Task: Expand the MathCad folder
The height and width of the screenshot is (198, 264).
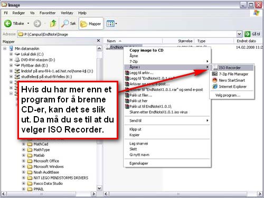Action: 23,144
